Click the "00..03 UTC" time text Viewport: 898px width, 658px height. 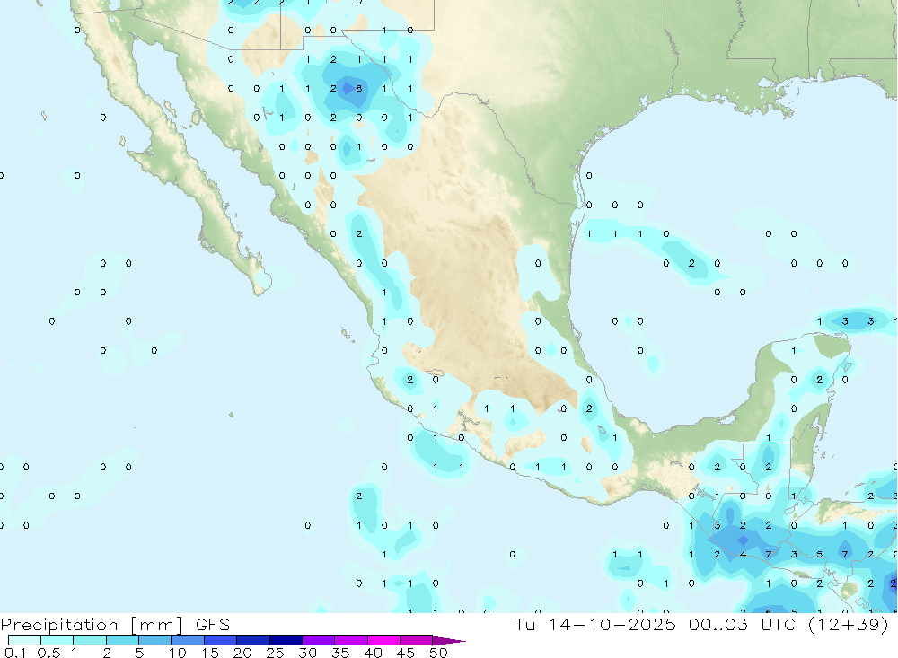(743, 624)
